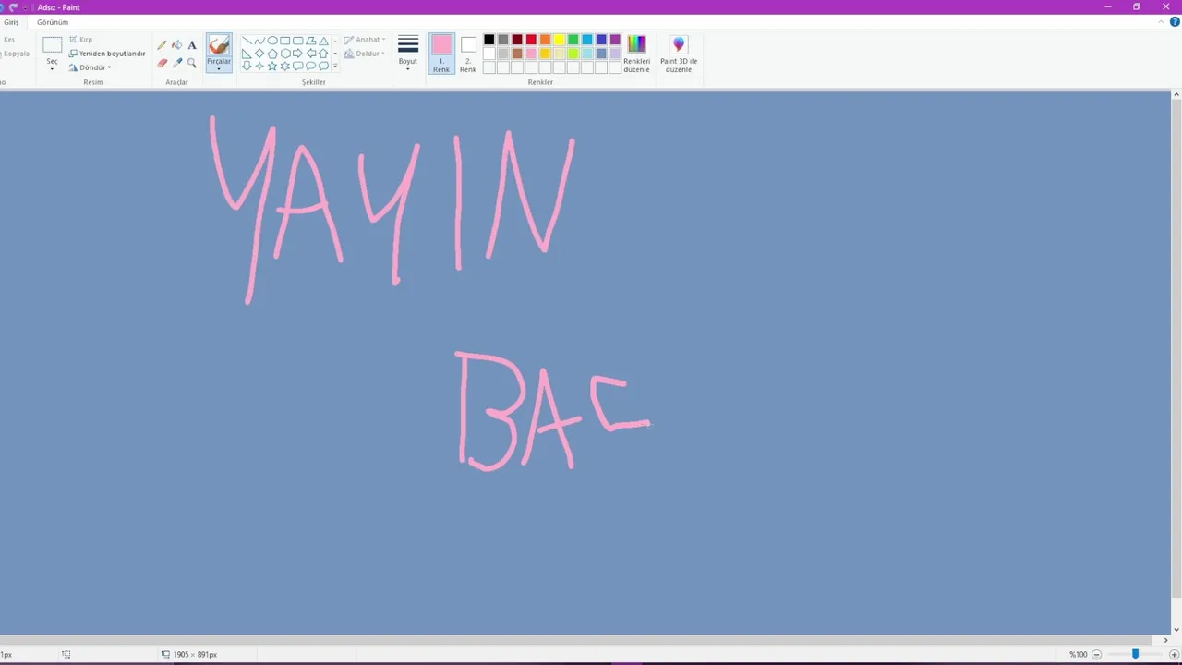Select 1. Renk foreground color box

pyautogui.click(x=441, y=54)
